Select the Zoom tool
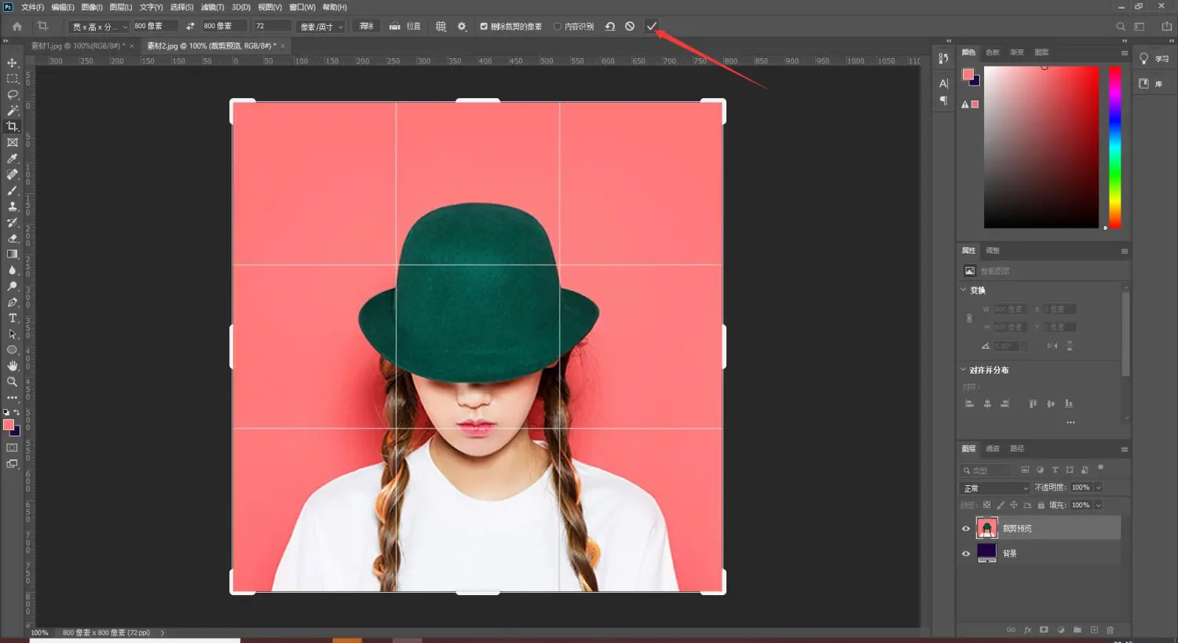This screenshot has width=1178, height=643. [13, 382]
